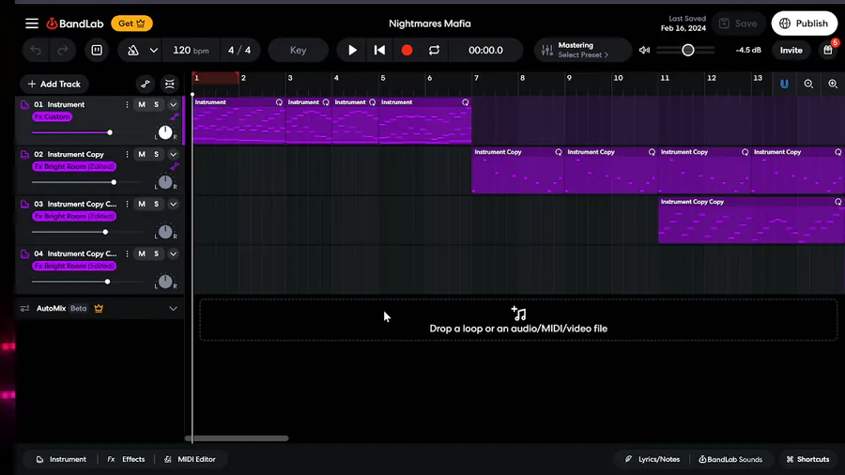Expand the AutoMix Beta panel
Image resolution: width=845 pixels, height=475 pixels.
coord(173,309)
